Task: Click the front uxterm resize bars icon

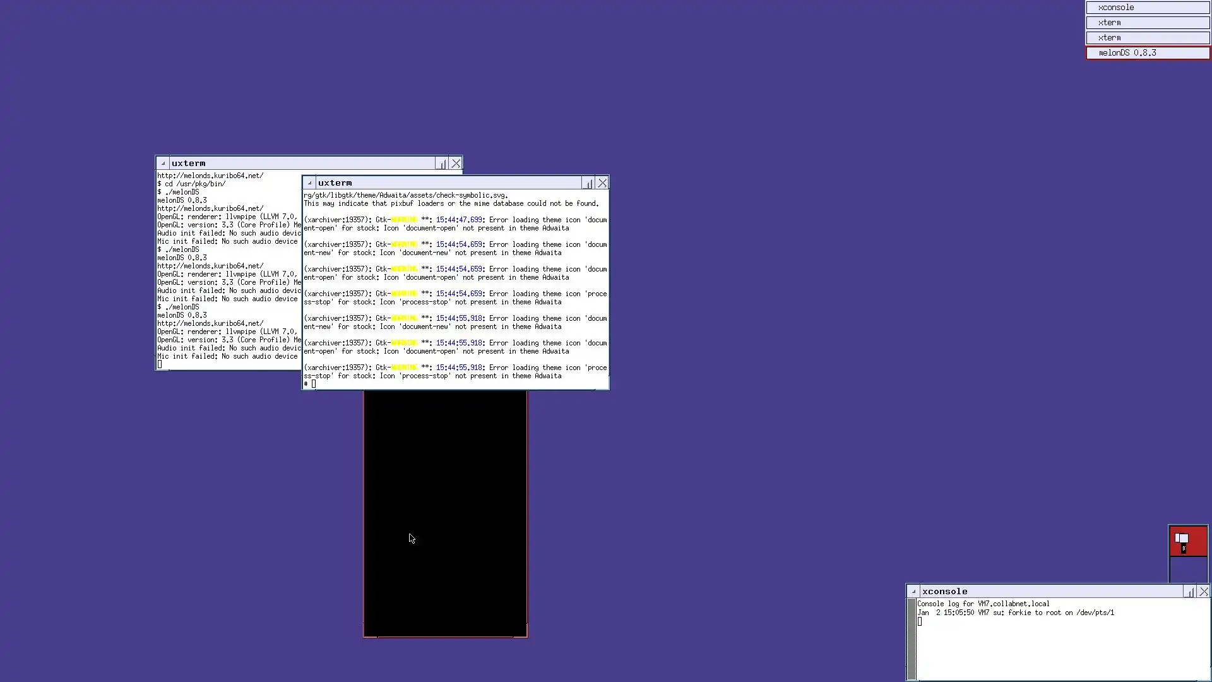Action: (588, 183)
